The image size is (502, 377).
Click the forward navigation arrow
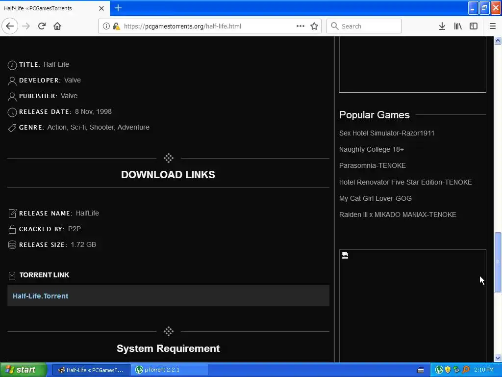click(26, 26)
